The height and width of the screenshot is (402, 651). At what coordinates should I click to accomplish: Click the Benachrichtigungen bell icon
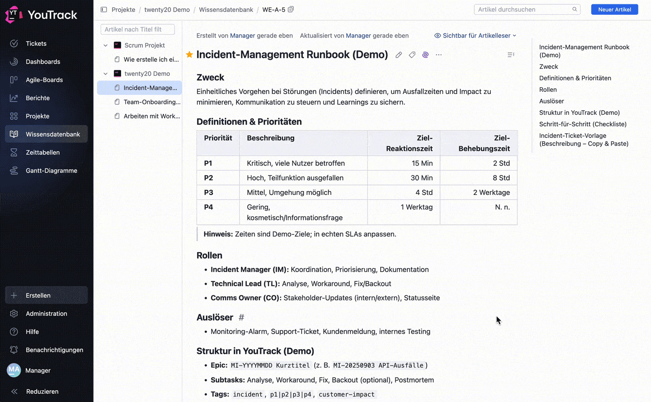(14, 350)
